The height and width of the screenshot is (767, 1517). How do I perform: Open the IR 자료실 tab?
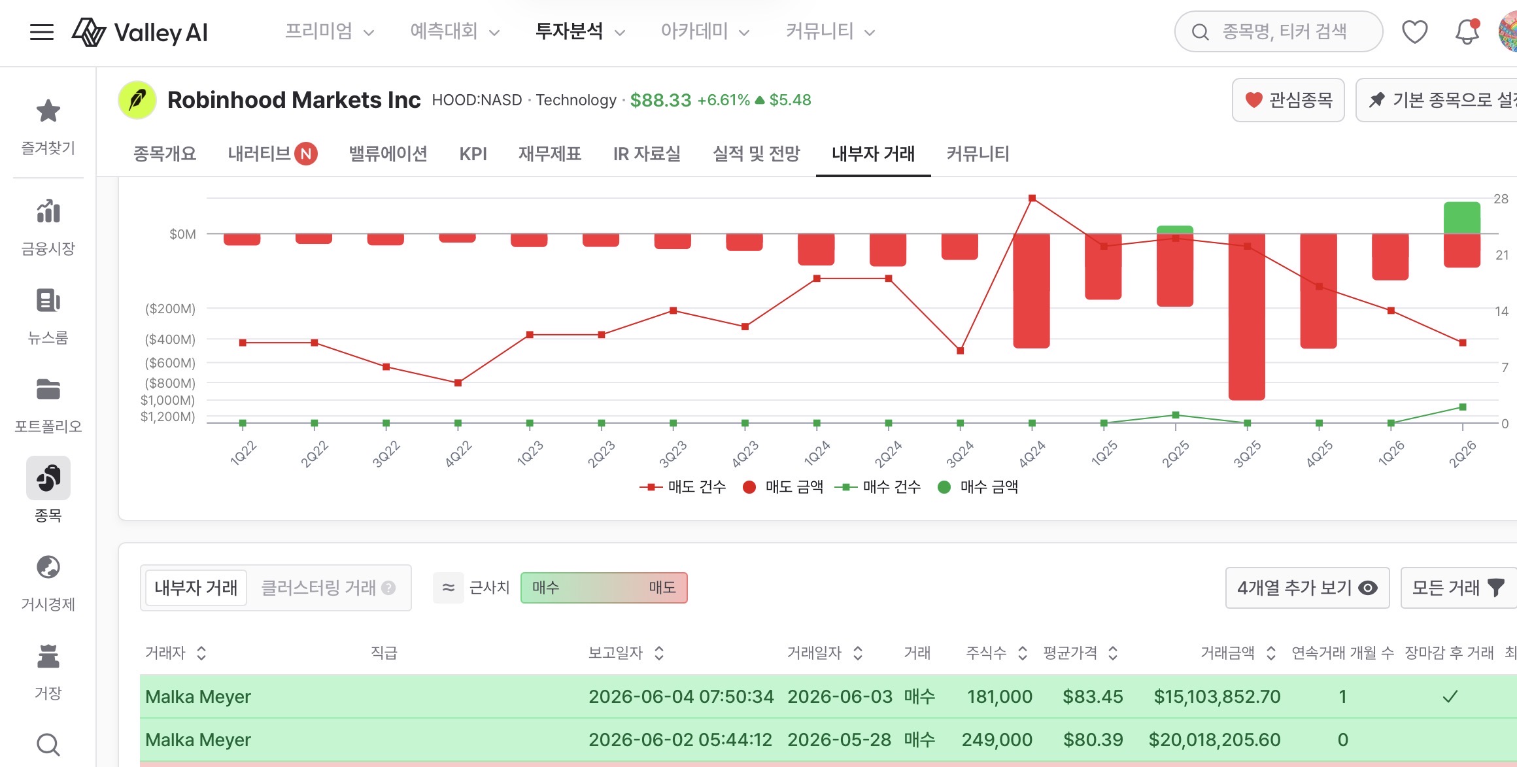pos(647,154)
